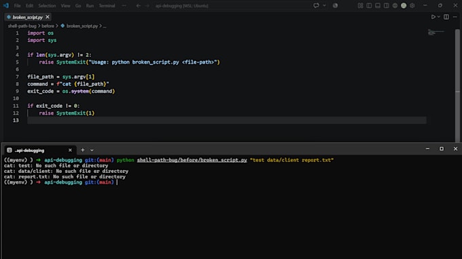Click the underlined shell-path-bug/before/broken_script.py path
Screen dimensions: 462x259
pyautogui.click(x=192, y=160)
